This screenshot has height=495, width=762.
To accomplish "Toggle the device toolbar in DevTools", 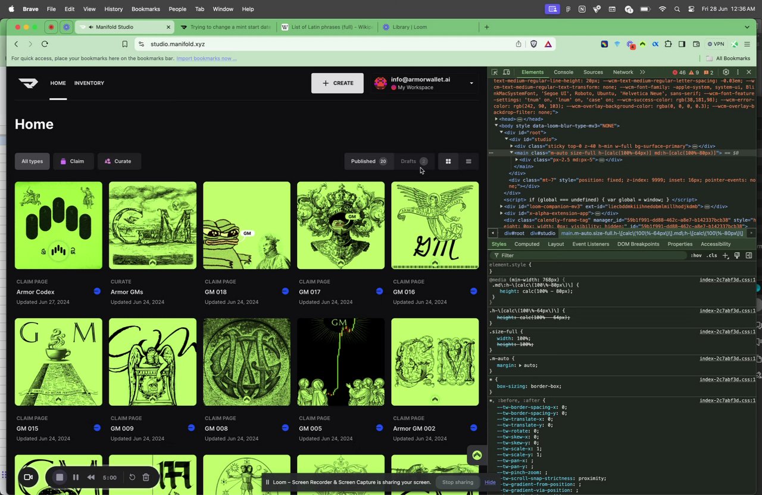I will pos(507,72).
